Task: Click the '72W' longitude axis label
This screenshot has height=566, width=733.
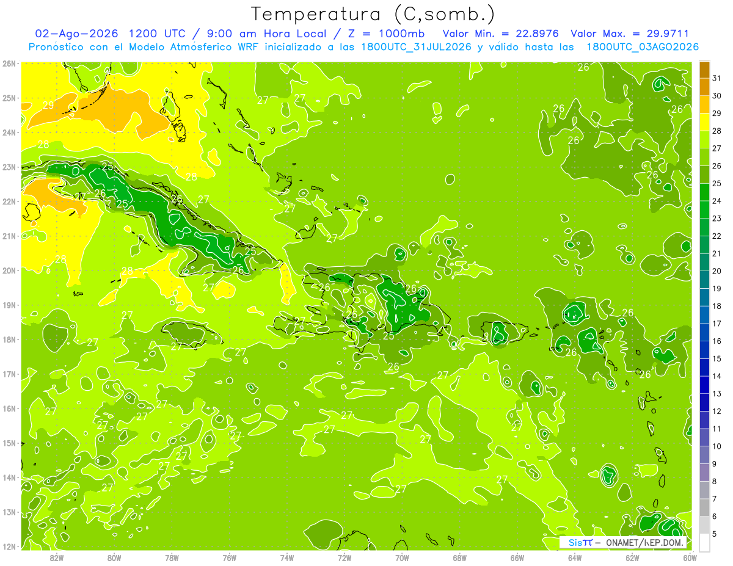Action: point(345,557)
